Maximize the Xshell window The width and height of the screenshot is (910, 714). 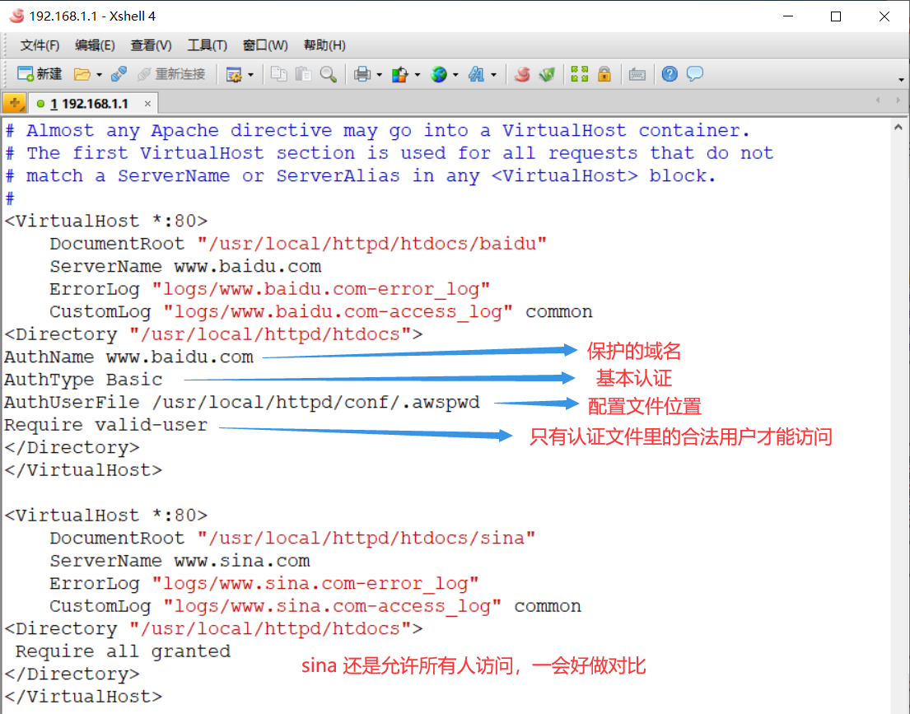(x=836, y=16)
